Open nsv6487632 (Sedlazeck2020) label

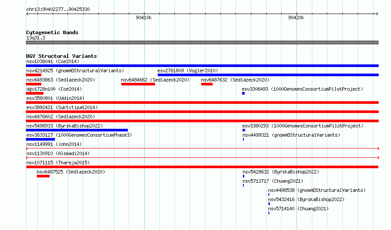235,80
